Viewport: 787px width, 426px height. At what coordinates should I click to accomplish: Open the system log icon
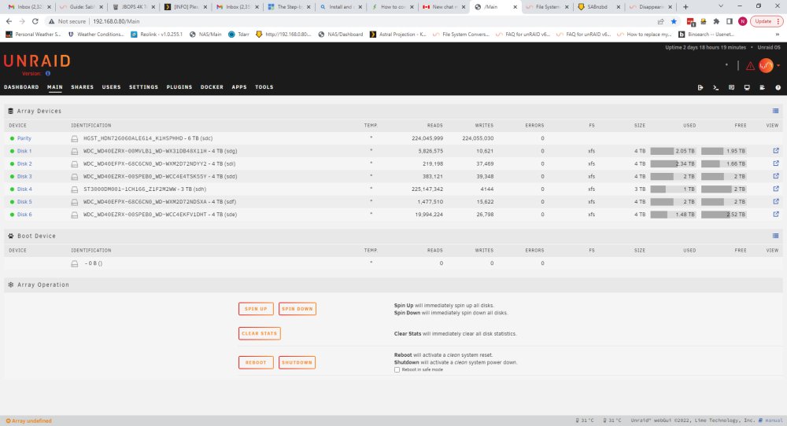762,87
